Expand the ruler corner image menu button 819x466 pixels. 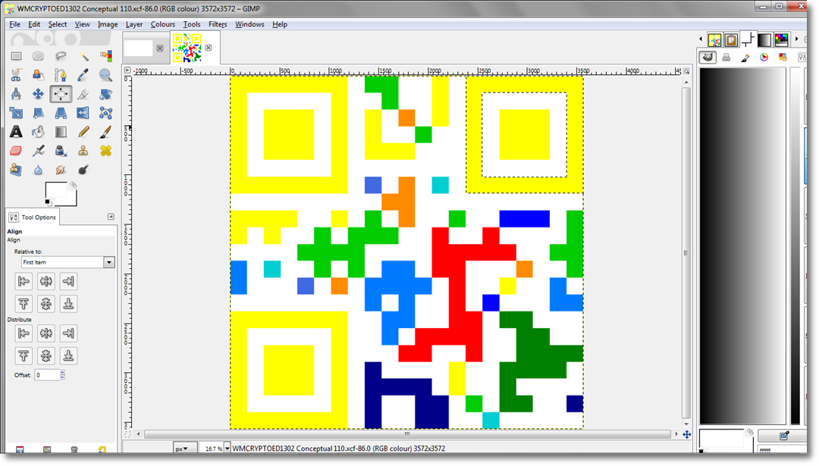127,70
